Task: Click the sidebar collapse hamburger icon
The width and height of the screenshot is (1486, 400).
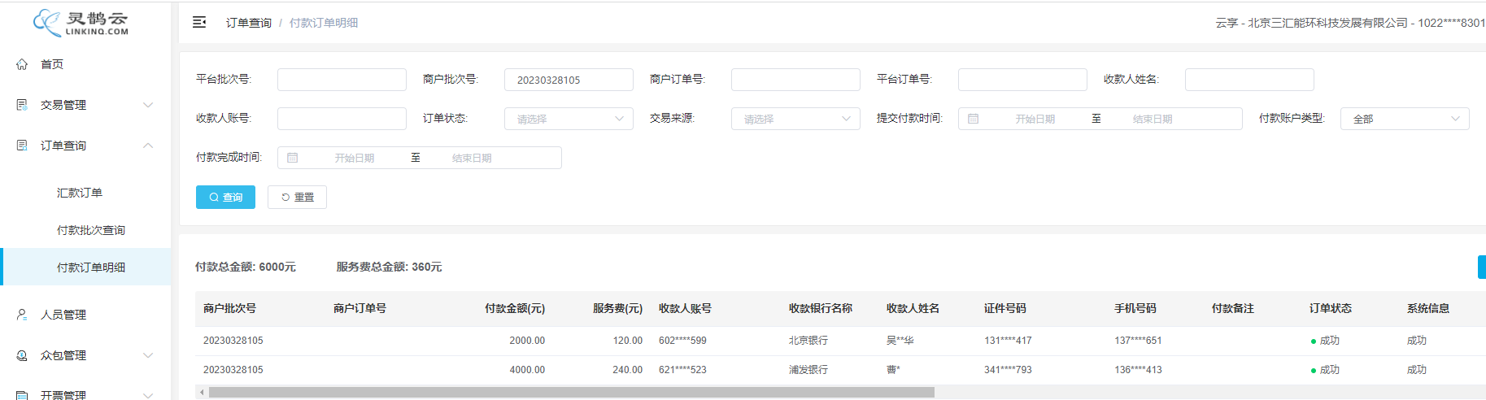Action: coord(199,23)
